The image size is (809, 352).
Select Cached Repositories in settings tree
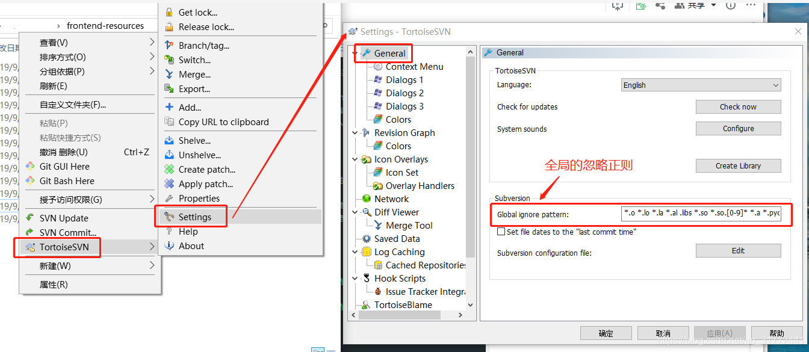426,265
